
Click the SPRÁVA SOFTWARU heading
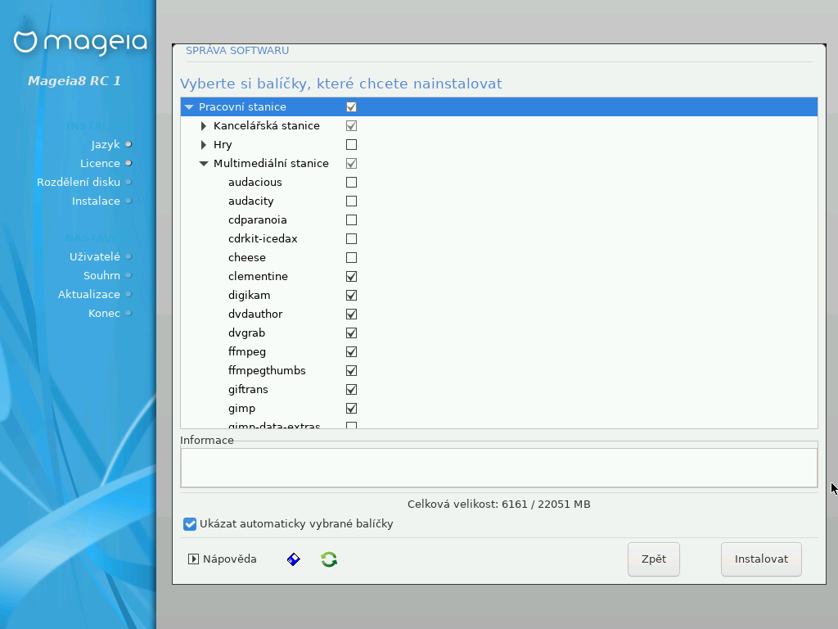[x=237, y=50]
